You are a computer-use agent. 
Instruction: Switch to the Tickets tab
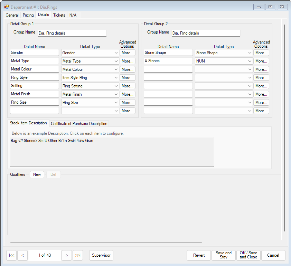tap(59, 15)
